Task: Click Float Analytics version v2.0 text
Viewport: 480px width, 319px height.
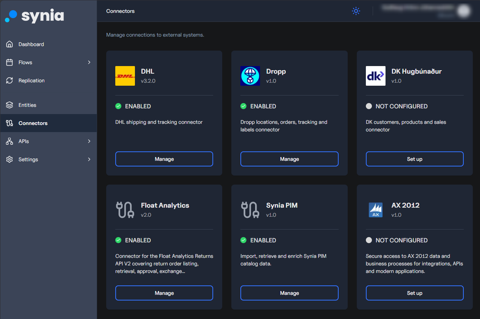Action: pos(146,215)
